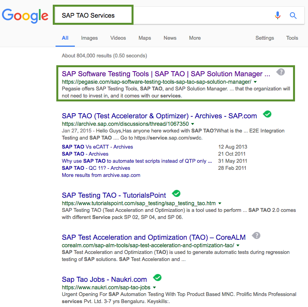
Task: Open the More search menu
Action: tap(195, 38)
